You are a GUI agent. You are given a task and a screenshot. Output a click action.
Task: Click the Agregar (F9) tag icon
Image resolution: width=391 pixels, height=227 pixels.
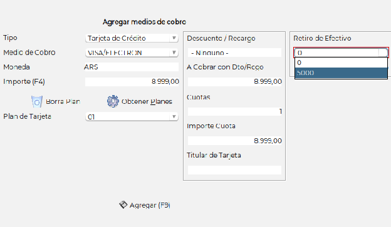(x=123, y=204)
